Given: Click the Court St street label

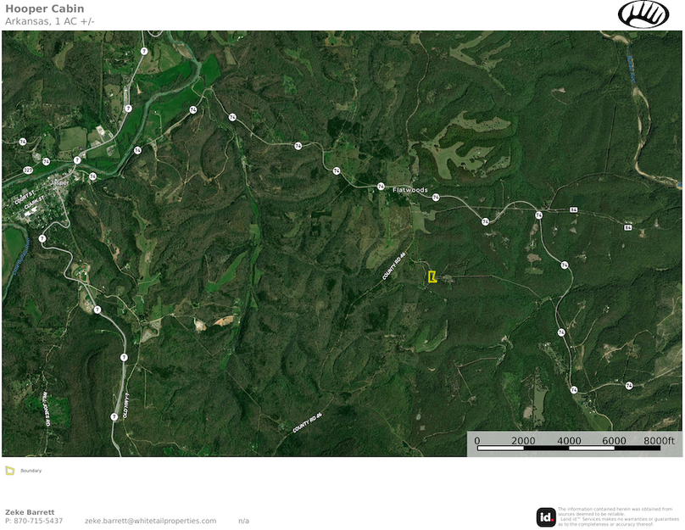Looking at the screenshot, I should pyautogui.click(x=24, y=199).
